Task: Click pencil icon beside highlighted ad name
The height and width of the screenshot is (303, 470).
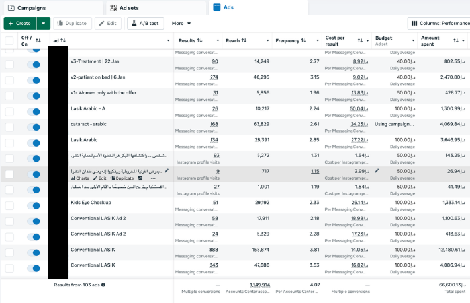Action: pos(167,171)
